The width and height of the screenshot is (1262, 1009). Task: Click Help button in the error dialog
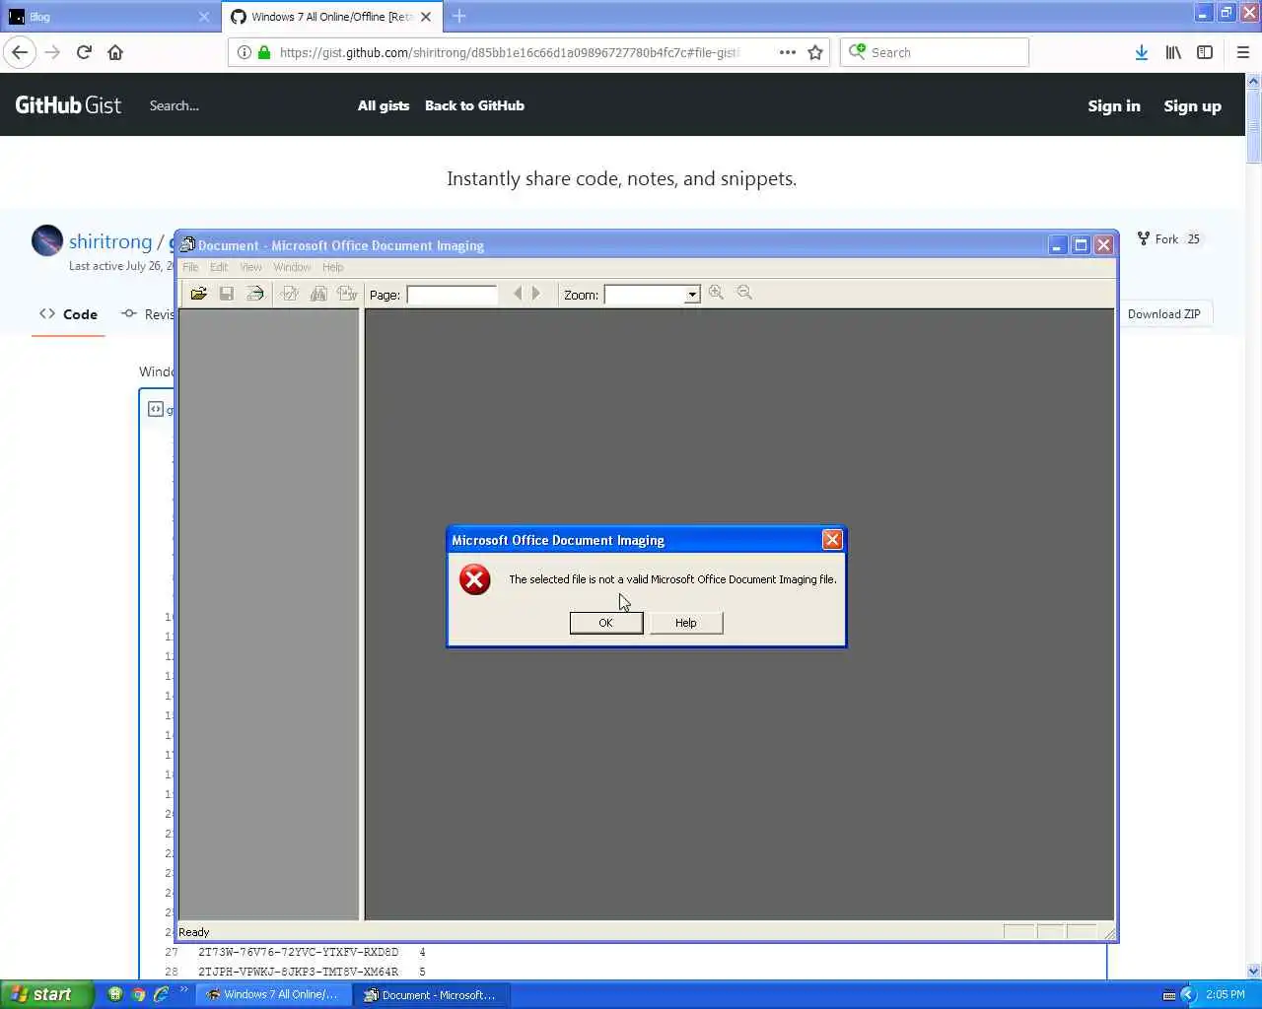[686, 623]
